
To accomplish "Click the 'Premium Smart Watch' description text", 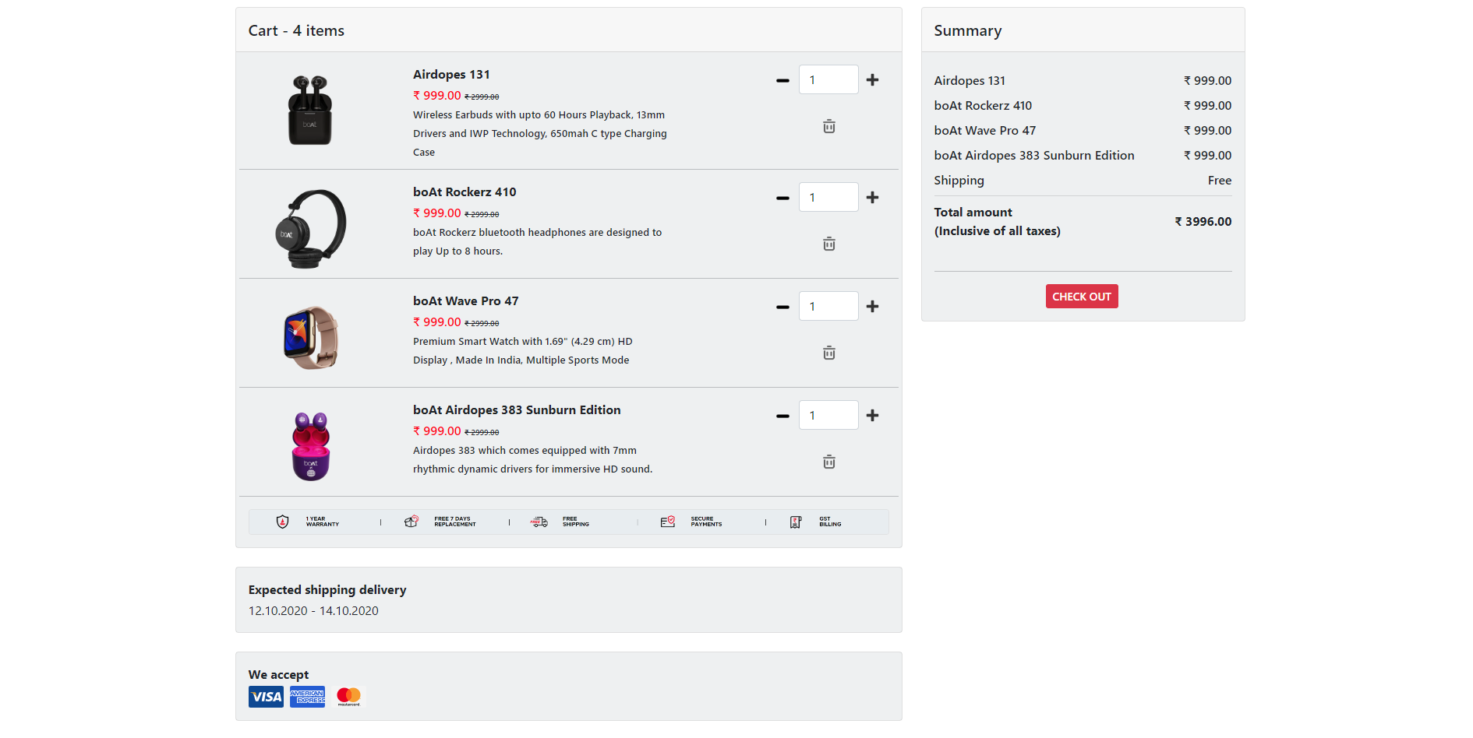I will point(523,351).
